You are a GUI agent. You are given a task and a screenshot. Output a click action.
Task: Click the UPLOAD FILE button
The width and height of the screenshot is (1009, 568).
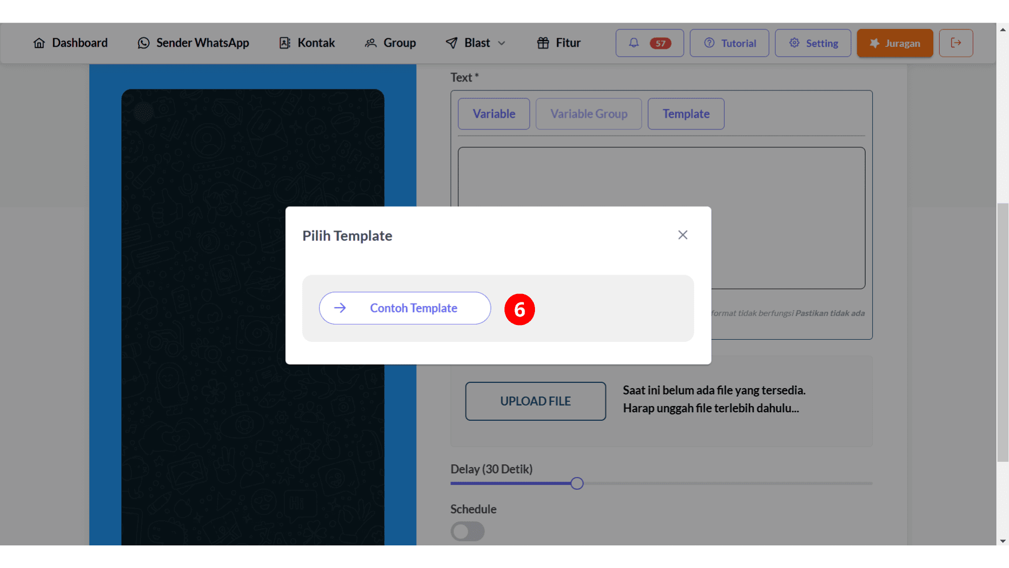click(x=534, y=401)
